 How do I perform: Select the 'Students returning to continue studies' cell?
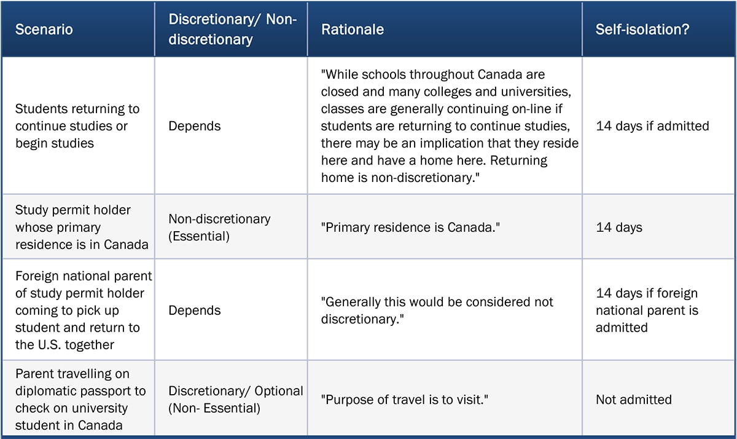point(77,126)
